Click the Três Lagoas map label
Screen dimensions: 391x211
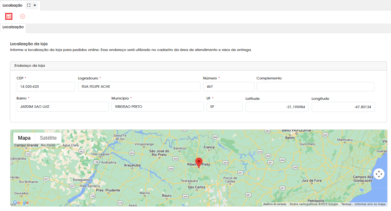click(x=100, y=154)
